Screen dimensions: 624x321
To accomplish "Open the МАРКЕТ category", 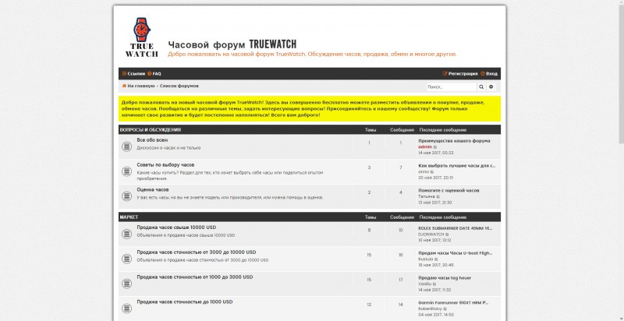I will coord(129,217).
